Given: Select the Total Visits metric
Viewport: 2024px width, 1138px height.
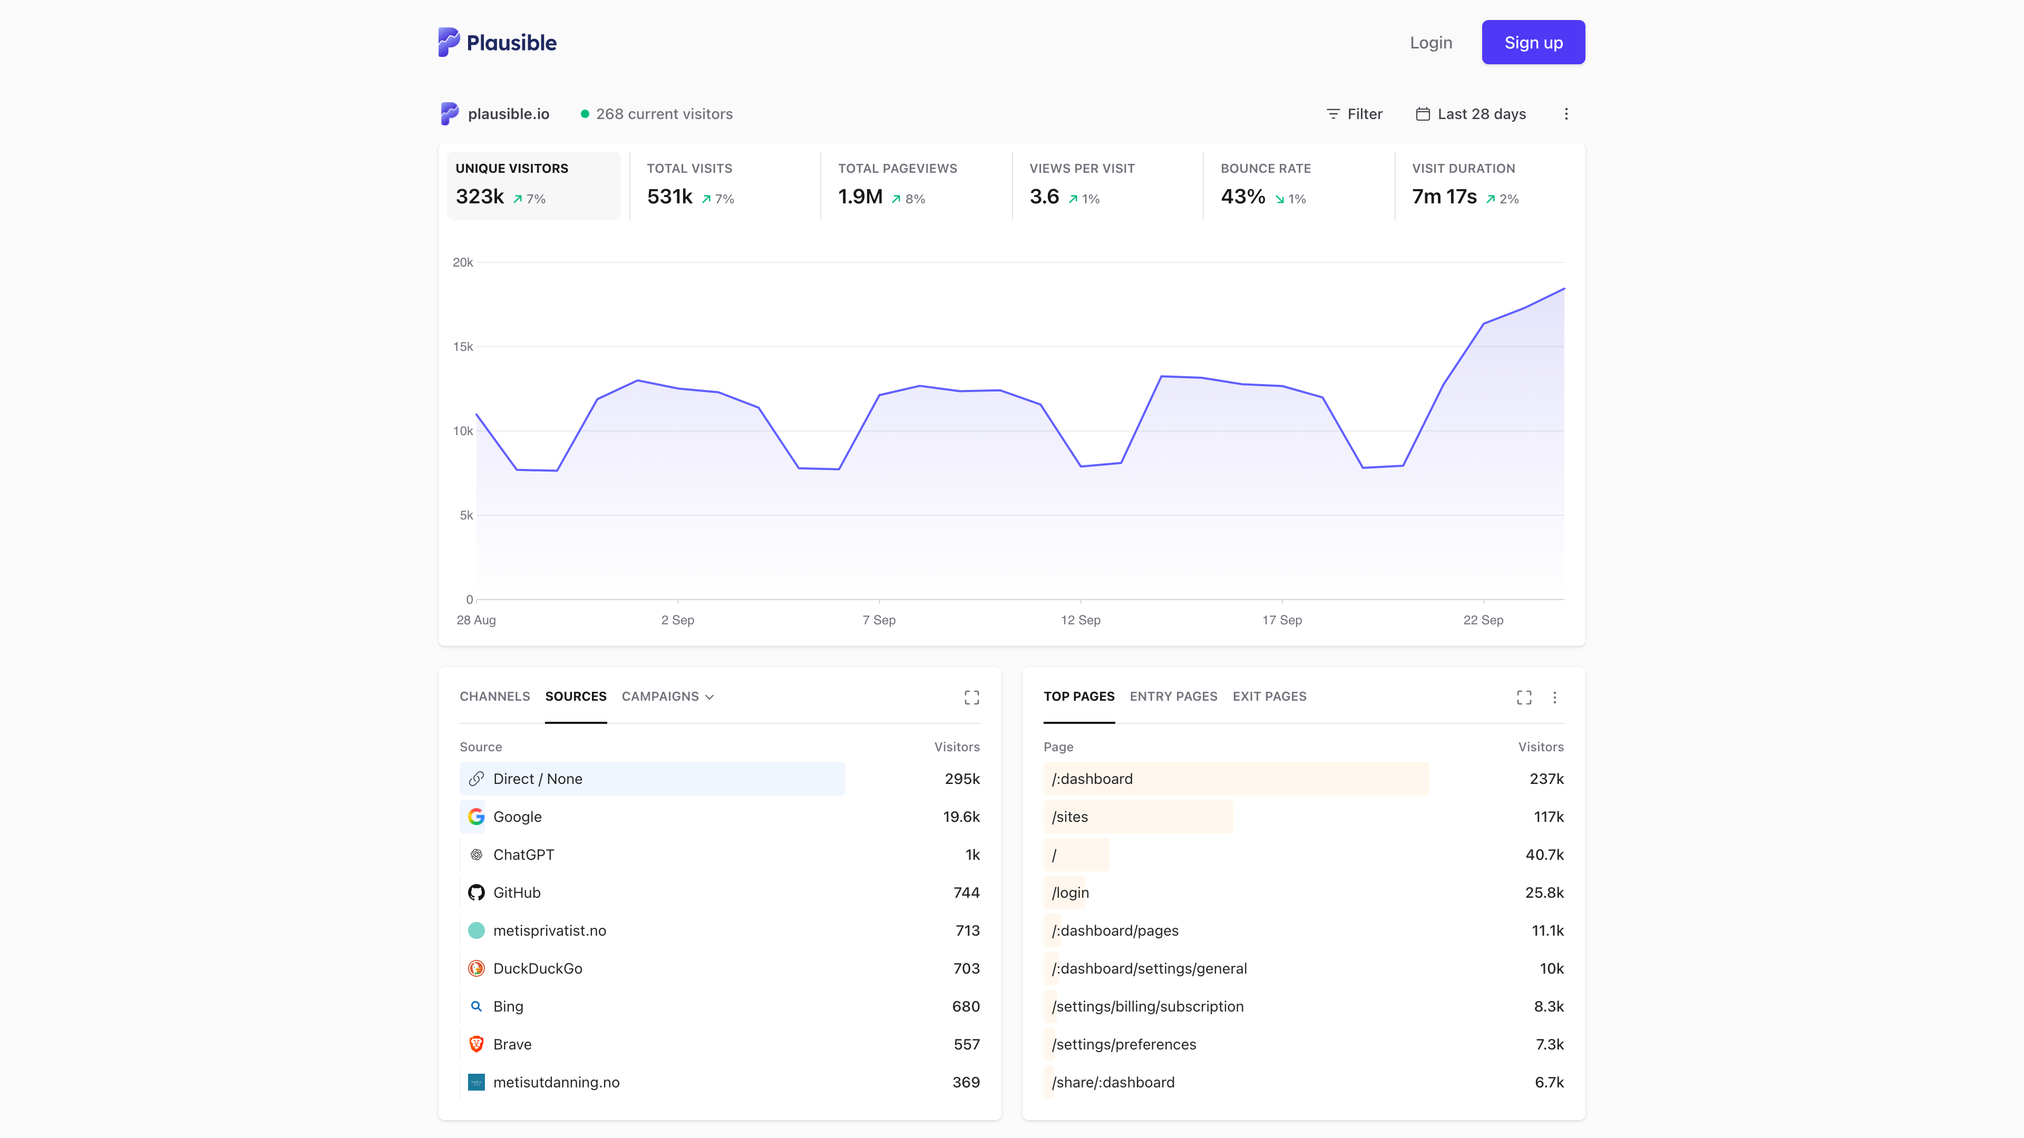Looking at the screenshot, I should (724, 185).
